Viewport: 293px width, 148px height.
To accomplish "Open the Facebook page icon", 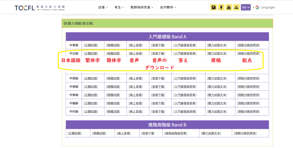I will pos(221,7).
